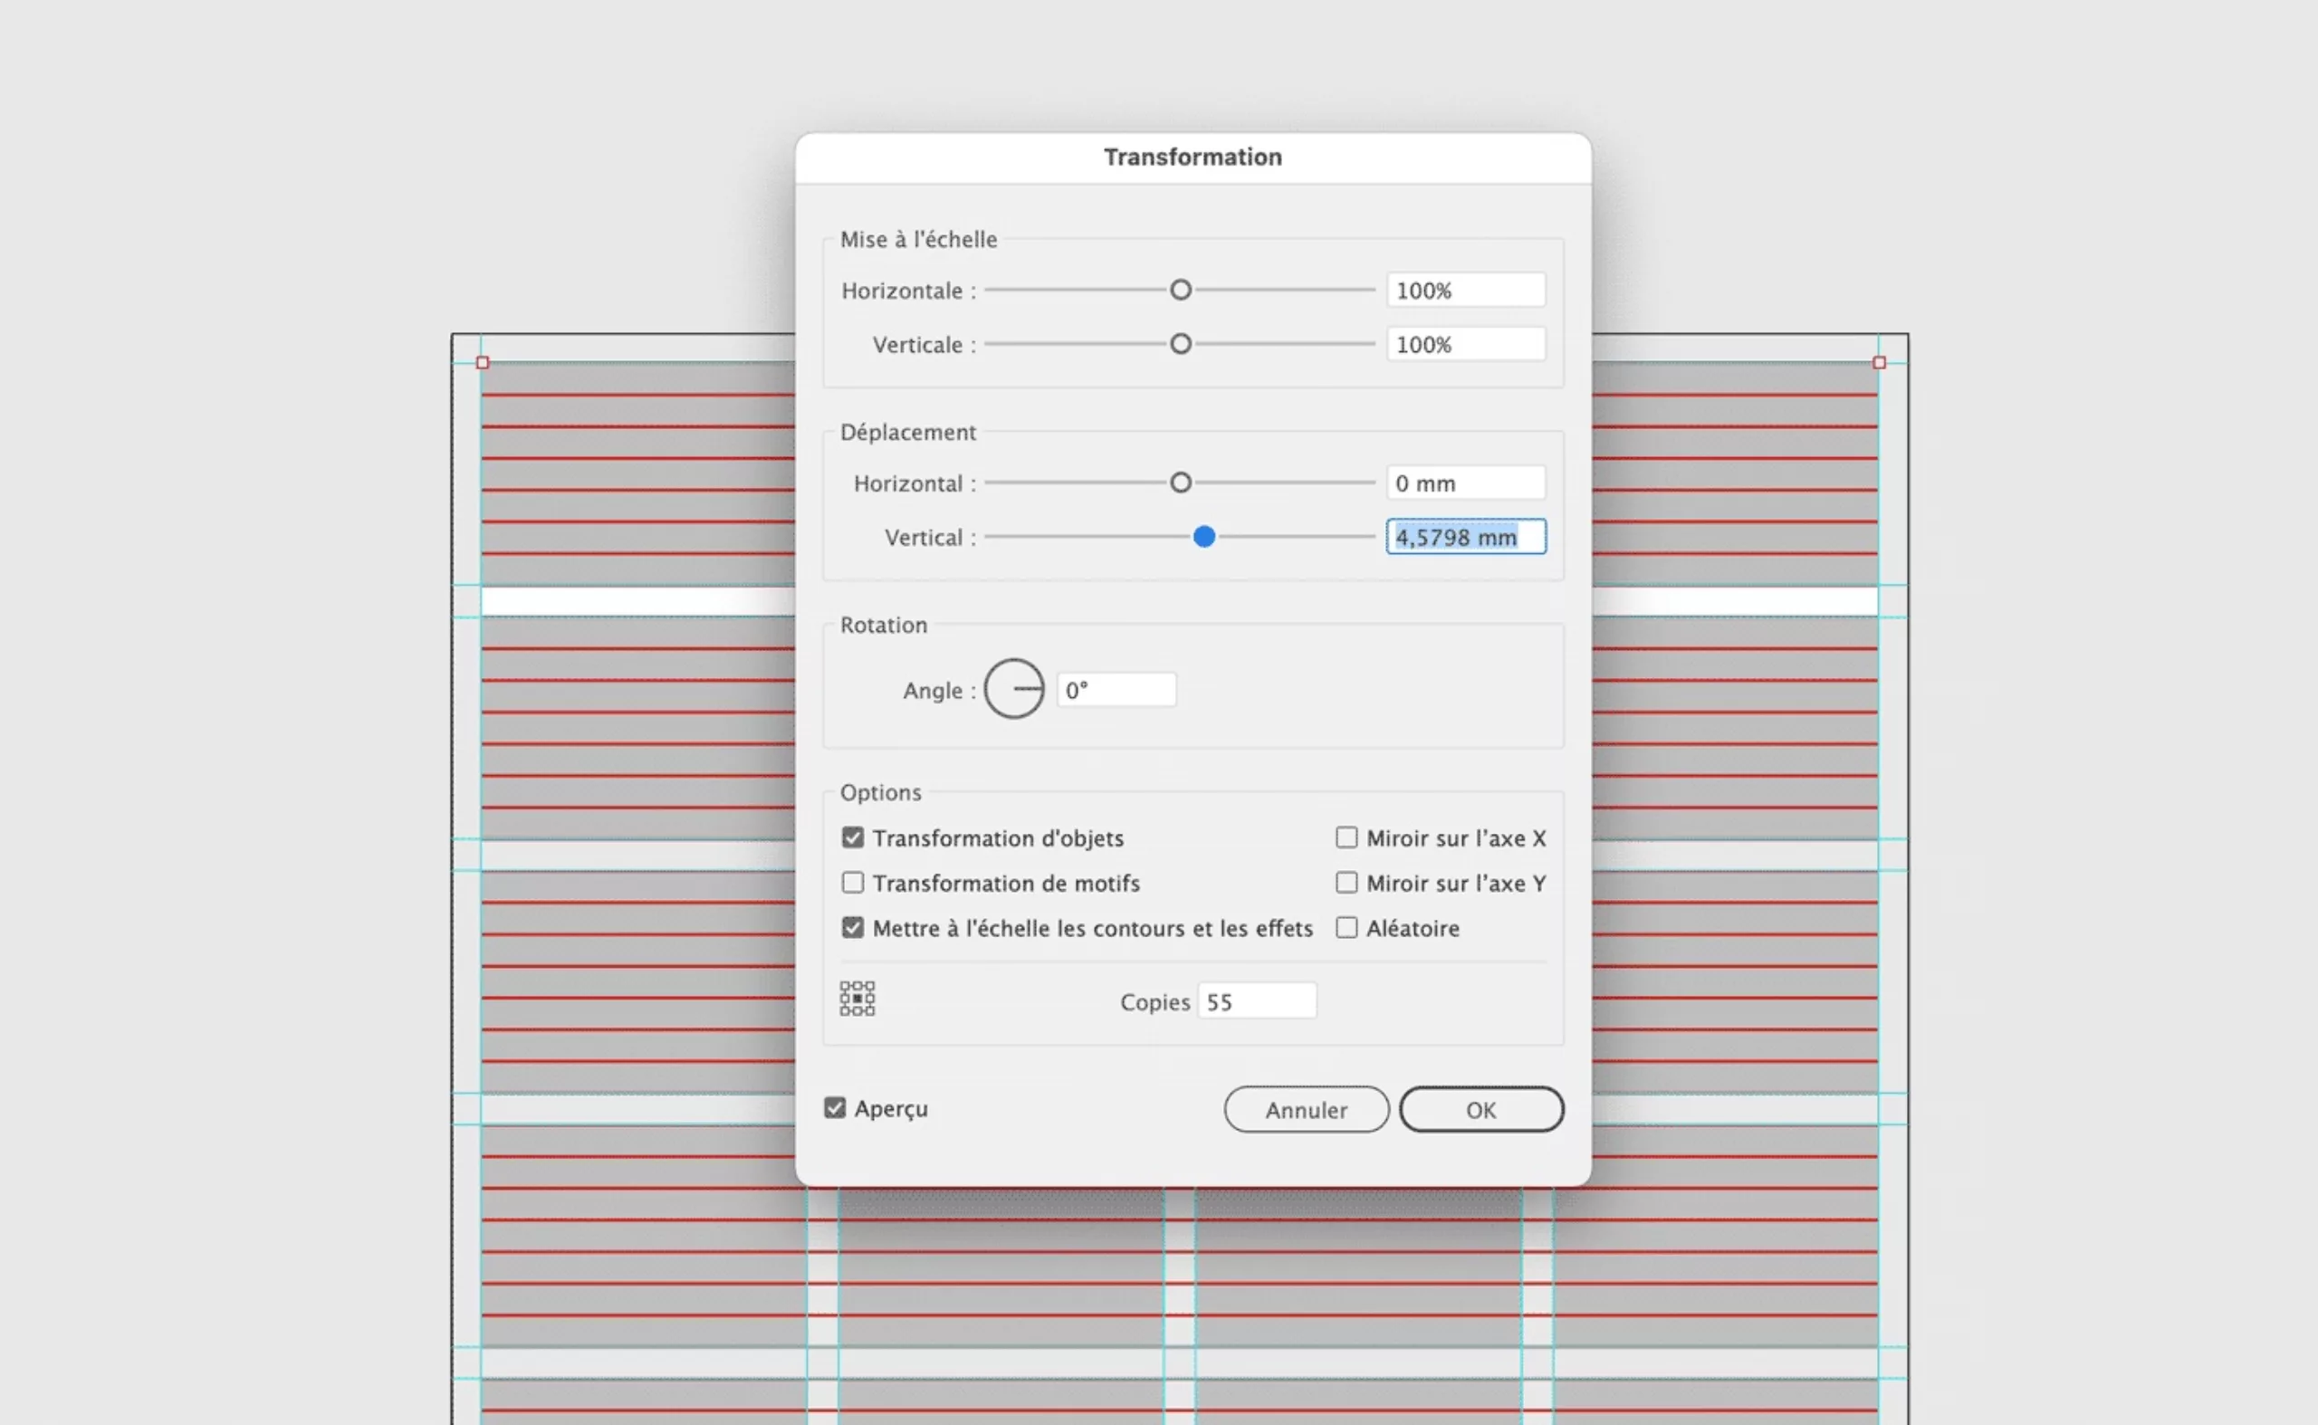Click the Copies input field
This screenshot has height=1425, width=2318.
[x=1257, y=1001]
